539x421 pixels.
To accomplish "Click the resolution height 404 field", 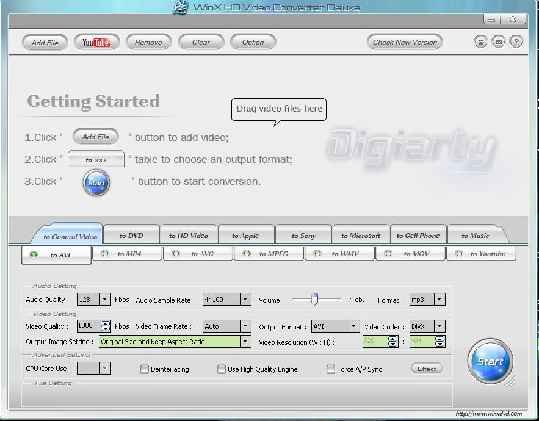I will (x=422, y=341).
